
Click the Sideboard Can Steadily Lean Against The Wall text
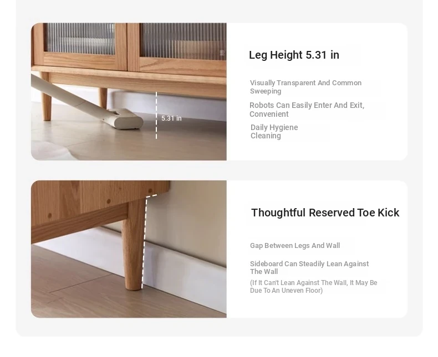click(309, 268)
